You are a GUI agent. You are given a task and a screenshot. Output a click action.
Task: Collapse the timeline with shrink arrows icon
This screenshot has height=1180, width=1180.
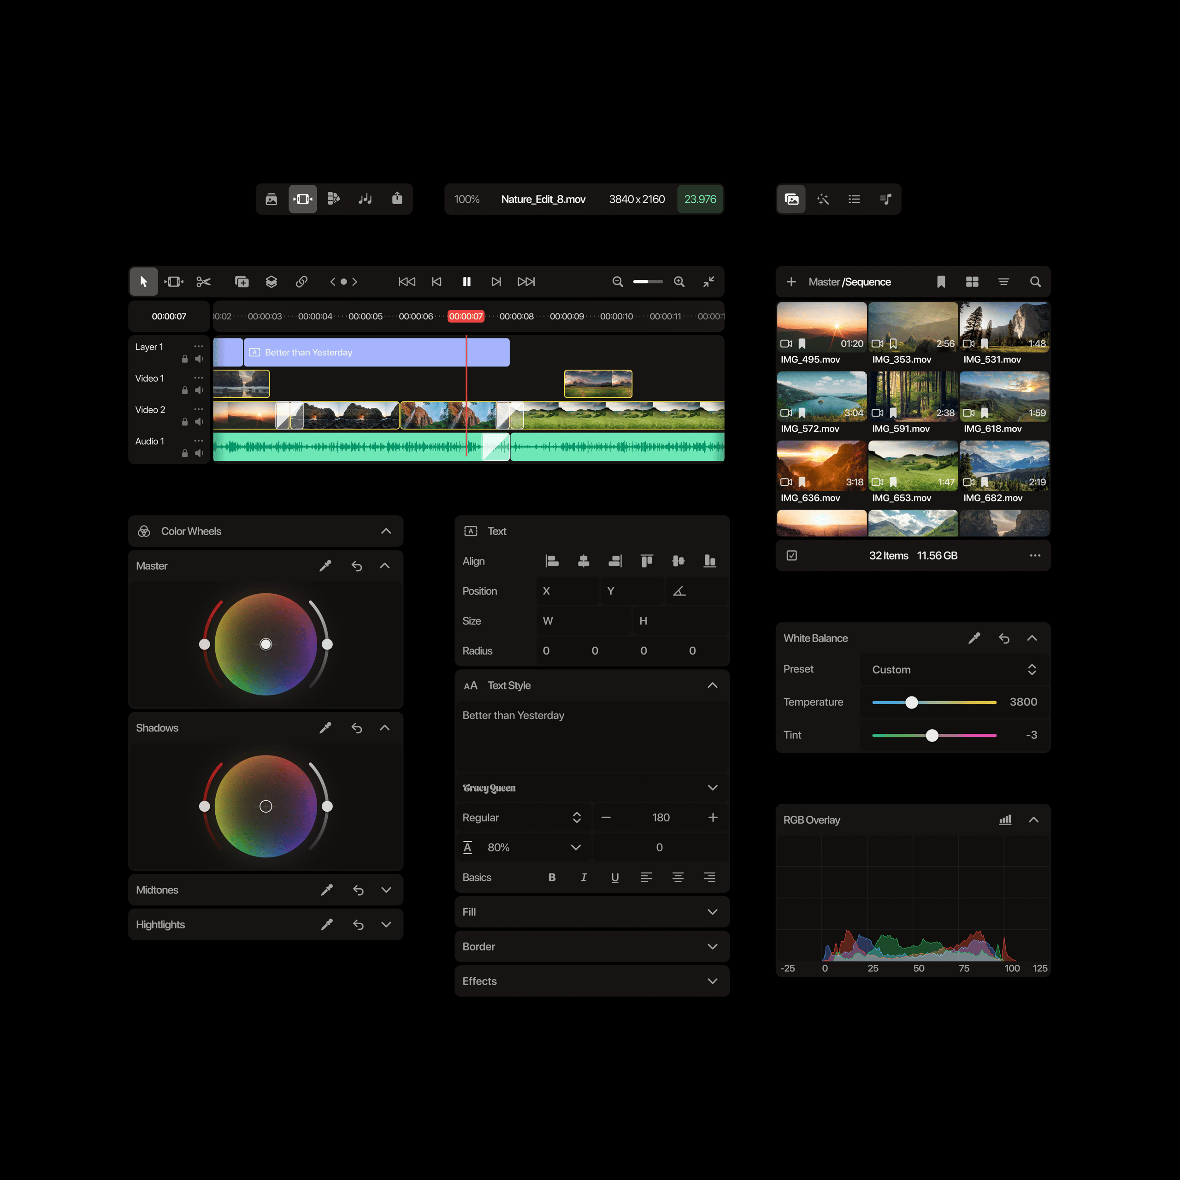(x=708, y=282)
